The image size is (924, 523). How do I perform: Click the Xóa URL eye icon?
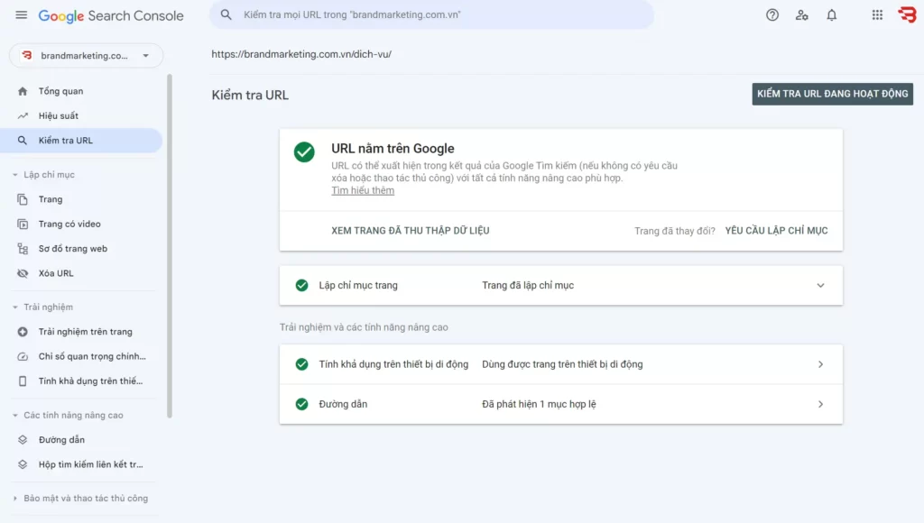23,273
